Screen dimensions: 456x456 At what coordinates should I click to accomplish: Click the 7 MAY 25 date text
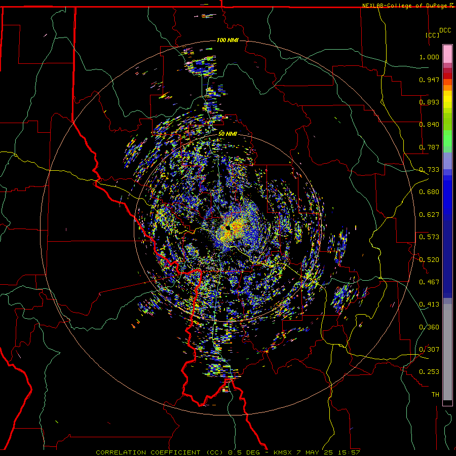point(315,452)
